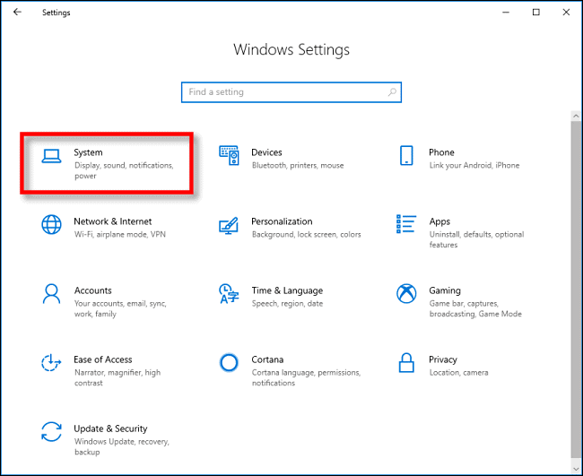Select the Privacy padlock icon
Screen dimensions: 583x476
coord(405,362)
